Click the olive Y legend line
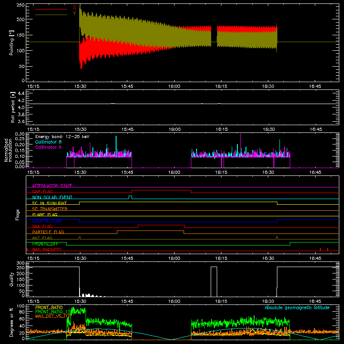Viewport: 344px width, 344px height. pos(51,15)
